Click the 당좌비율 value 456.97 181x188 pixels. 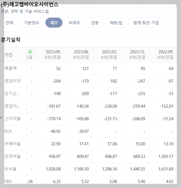55,156
